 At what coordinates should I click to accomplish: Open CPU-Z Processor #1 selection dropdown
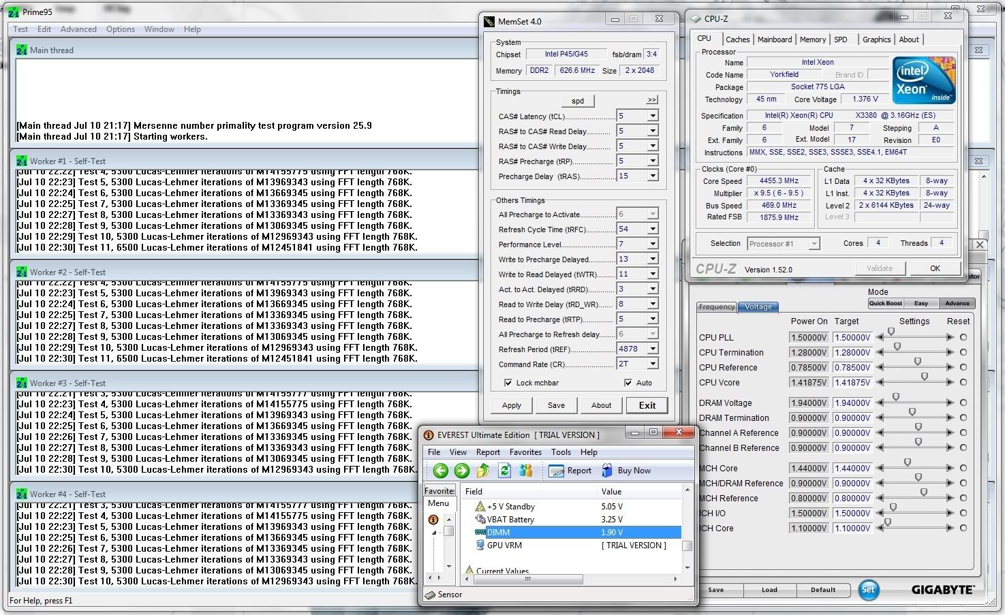[814, 243]
